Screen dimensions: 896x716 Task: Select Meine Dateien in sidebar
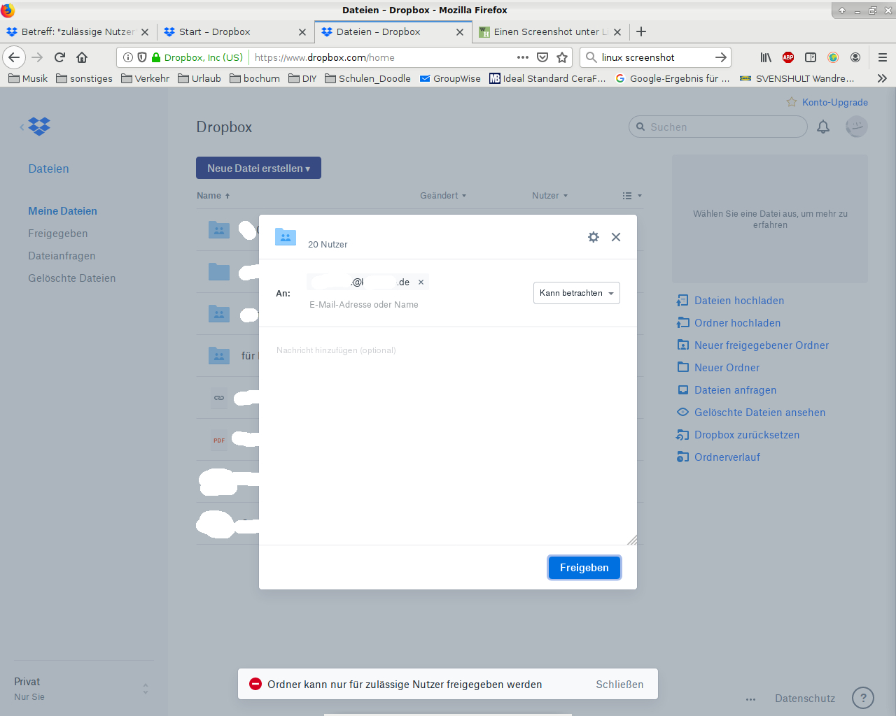(x=62, y=211)
